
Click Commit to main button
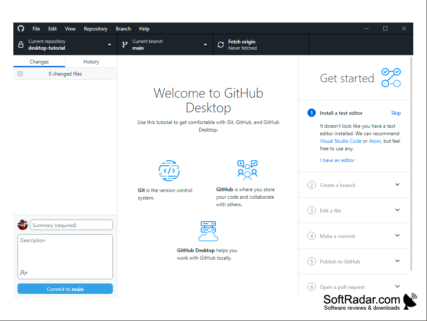coord(65,289)
